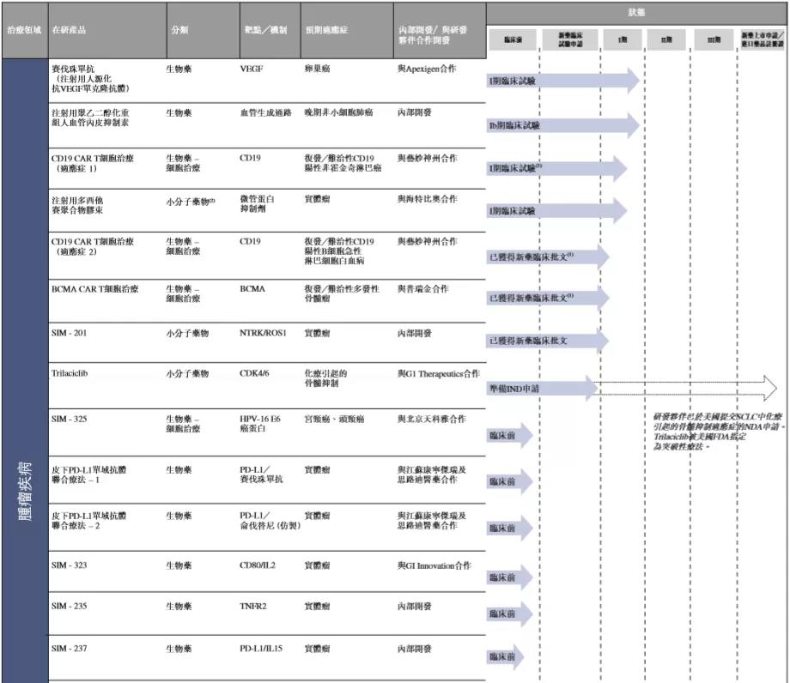The width and height of the screenshot is (790, 683).
Task: Click the 宮頸癌、頭頸癌 indication cell
Action: click(334, 420)
